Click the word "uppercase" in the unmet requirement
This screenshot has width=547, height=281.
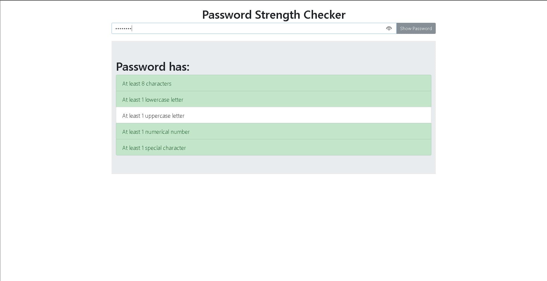click(158, 116)
